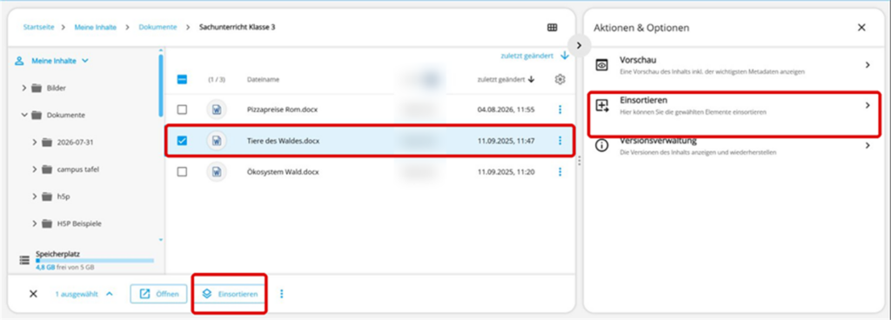
Task: Click panel resize handle dots
Action: pos(579,161)
